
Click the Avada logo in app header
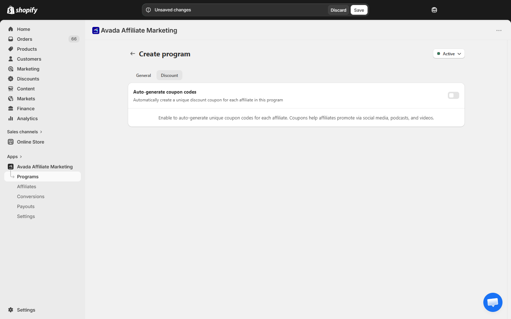click(96, 30)
